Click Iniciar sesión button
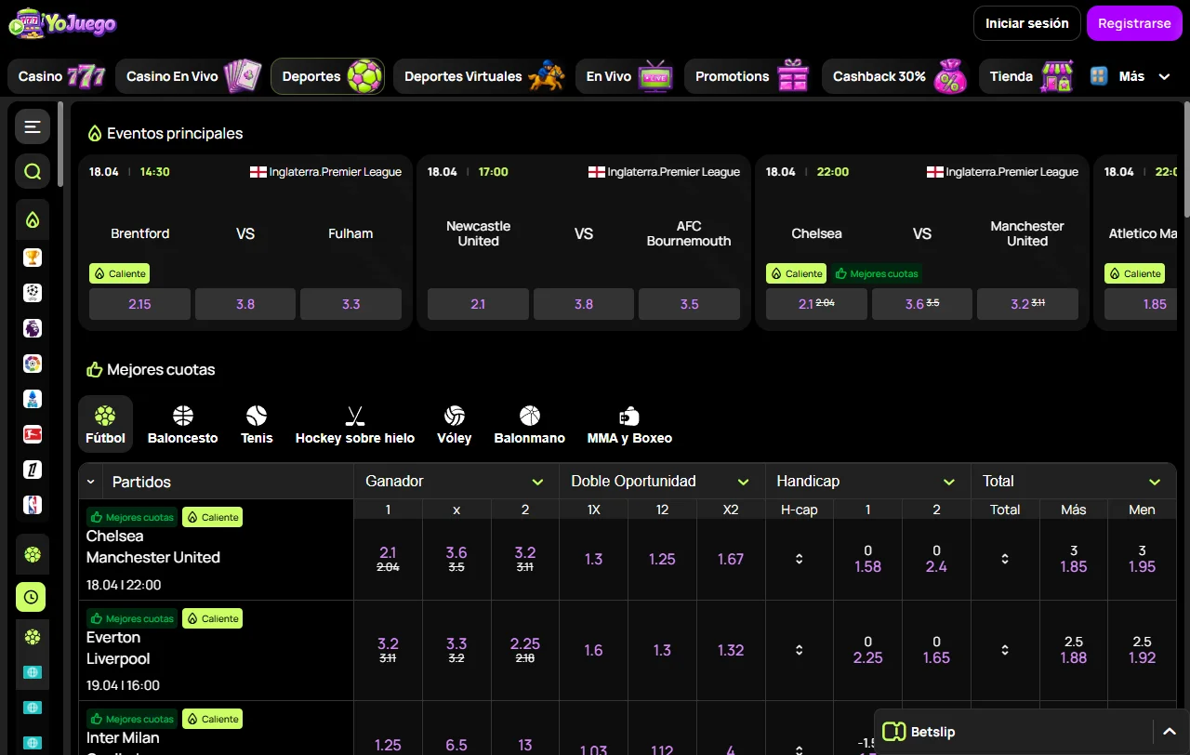This screenshot has height=755, width=1190. coord(1027,23)
